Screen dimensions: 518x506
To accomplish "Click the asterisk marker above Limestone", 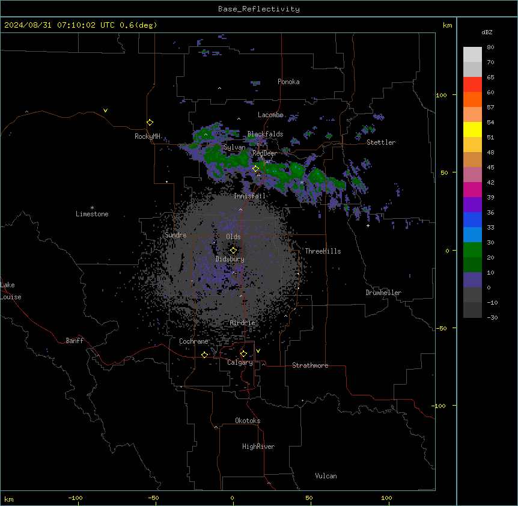I will coord(92,208).
